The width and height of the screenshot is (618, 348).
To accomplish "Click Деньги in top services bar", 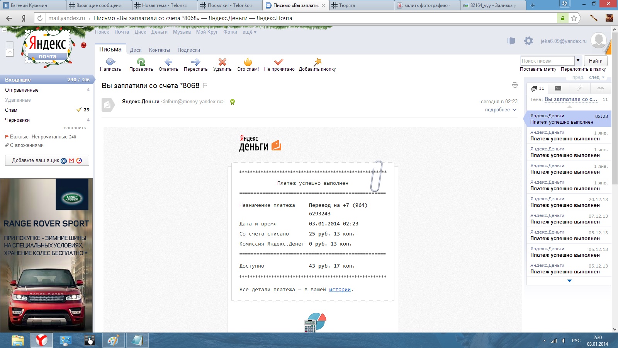I will [x=159, y=32].
